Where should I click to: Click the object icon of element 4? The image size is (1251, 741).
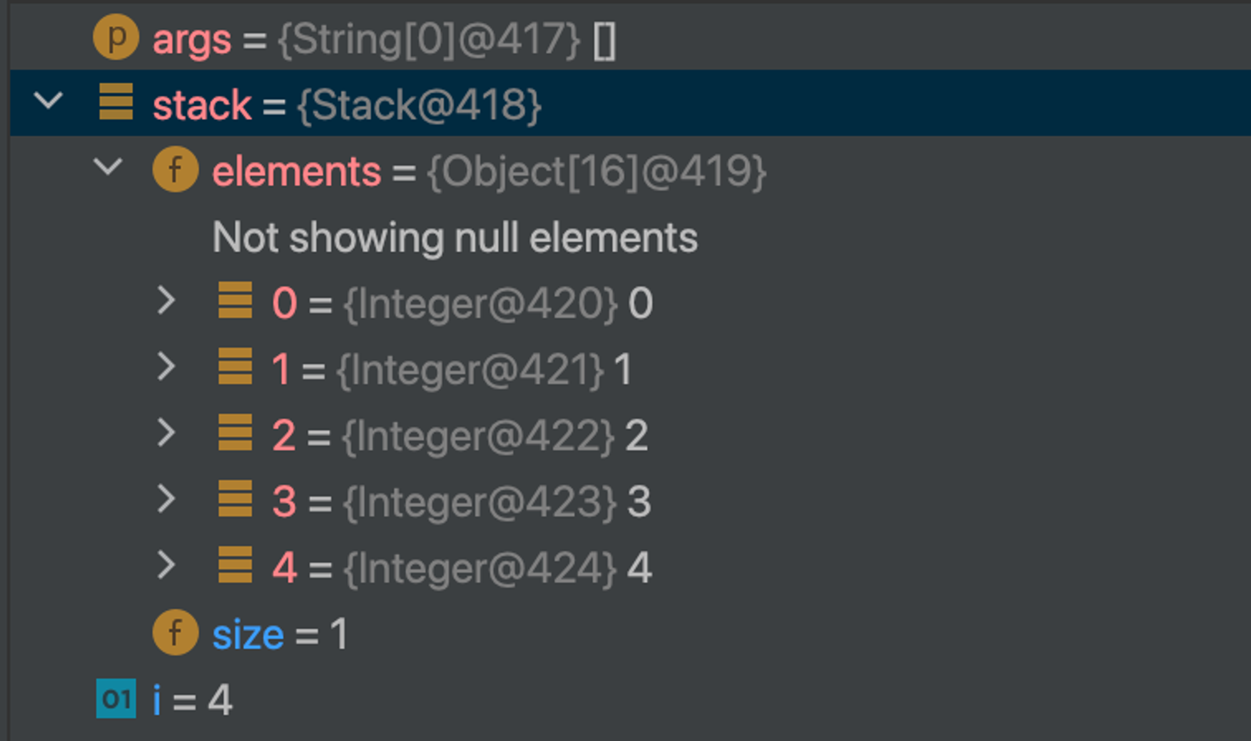click(235, 565)
